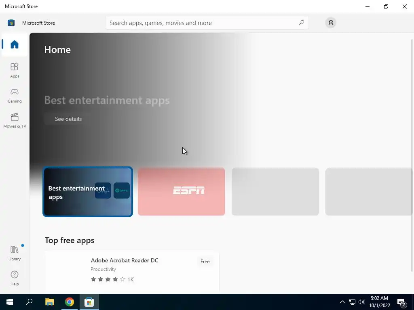
Task: Click the Best entertainment apps hero title
Action: click(x=107, y=101)
